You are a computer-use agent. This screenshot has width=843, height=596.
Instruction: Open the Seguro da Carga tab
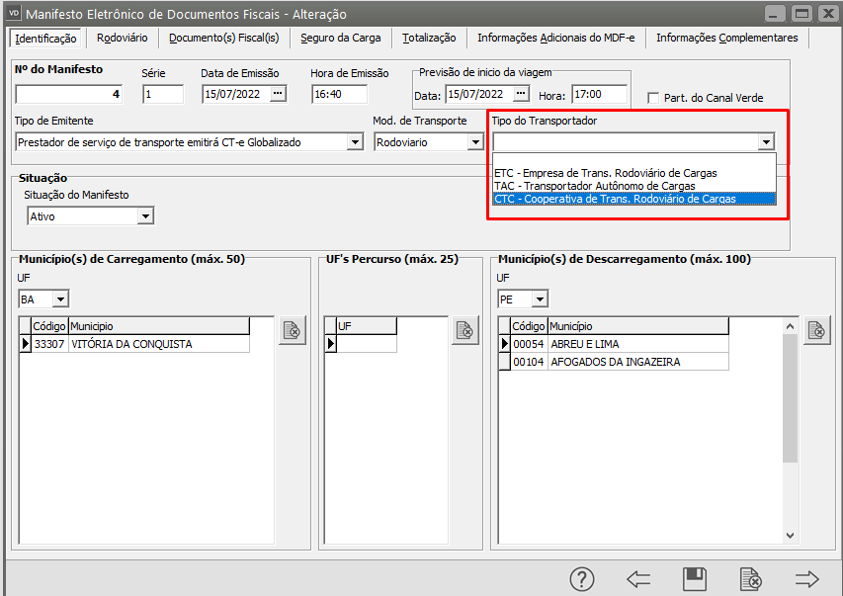pyautogui.click(x=341, y=38)
